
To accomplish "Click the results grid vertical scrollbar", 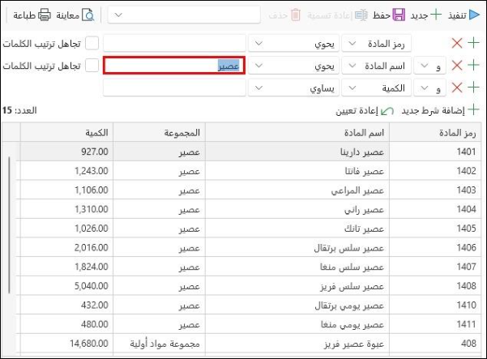I will 9,225.
